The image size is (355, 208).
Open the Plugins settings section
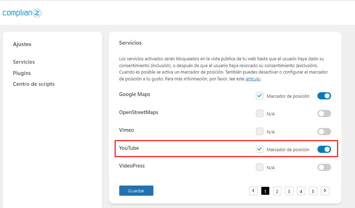22,73
